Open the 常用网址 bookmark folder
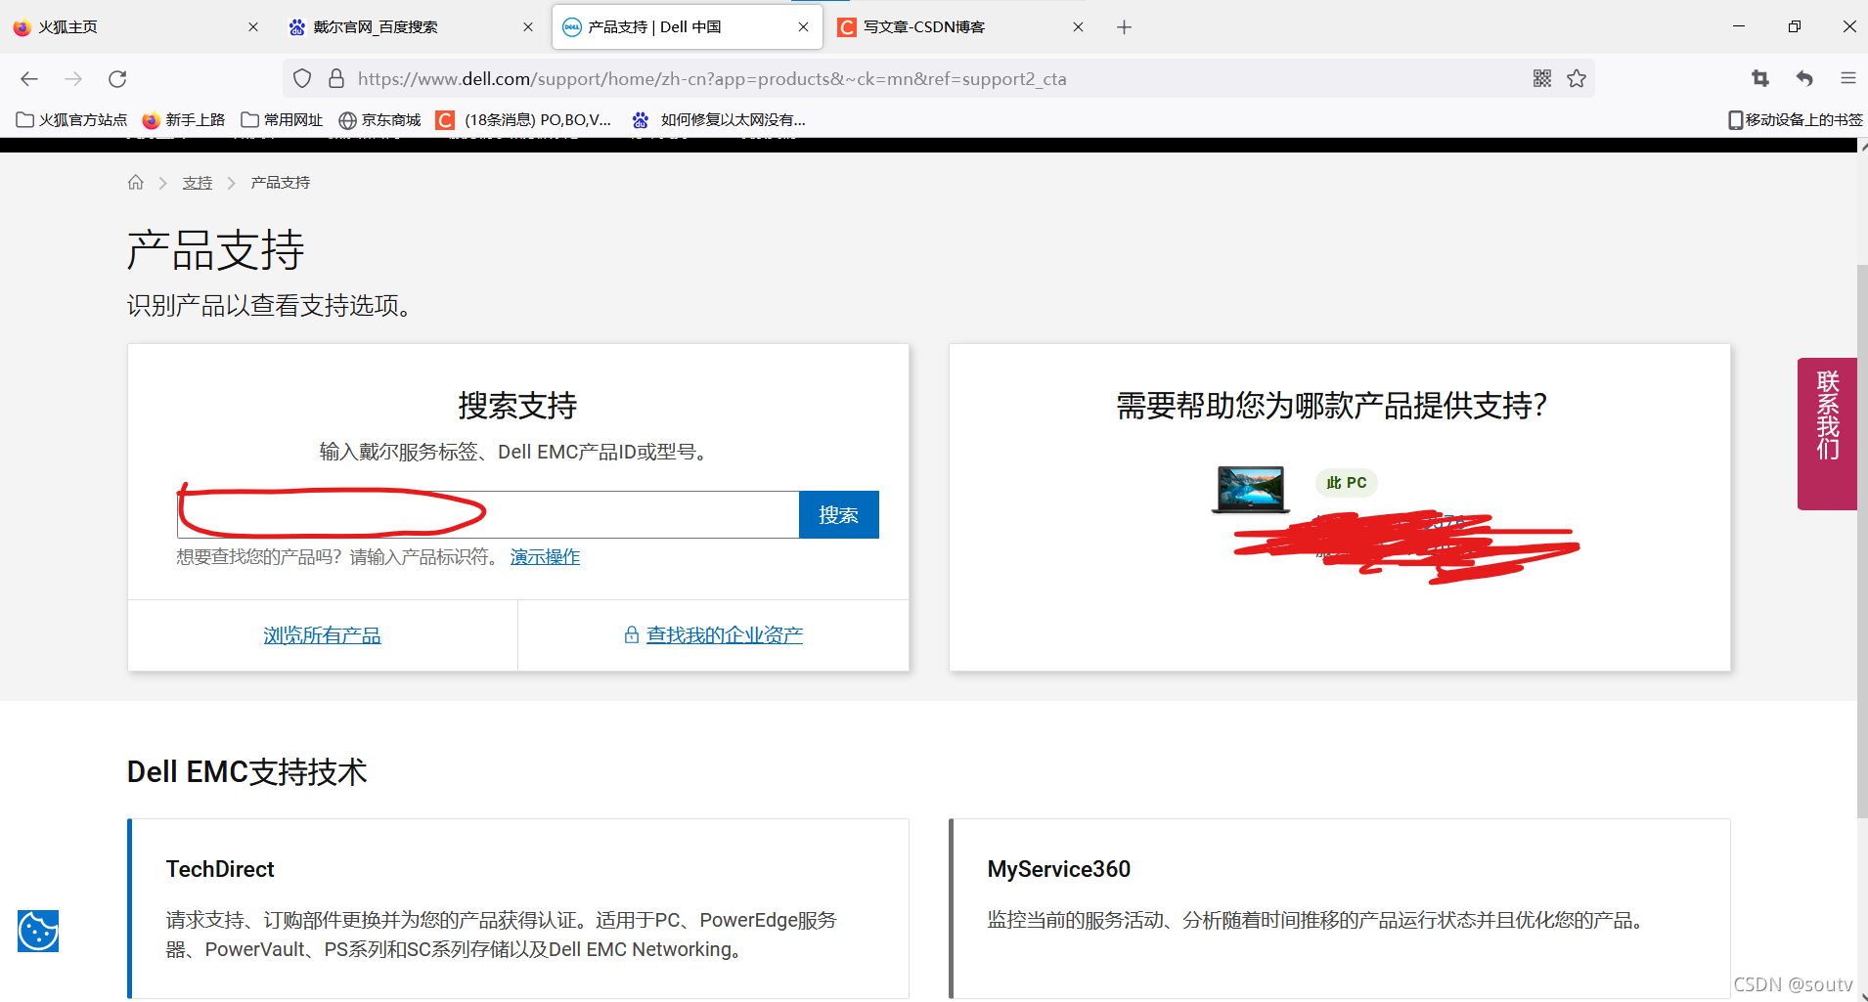1868x1002 pixels. 282,120
